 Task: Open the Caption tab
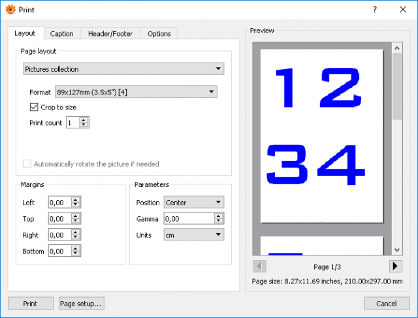point(62,34)
